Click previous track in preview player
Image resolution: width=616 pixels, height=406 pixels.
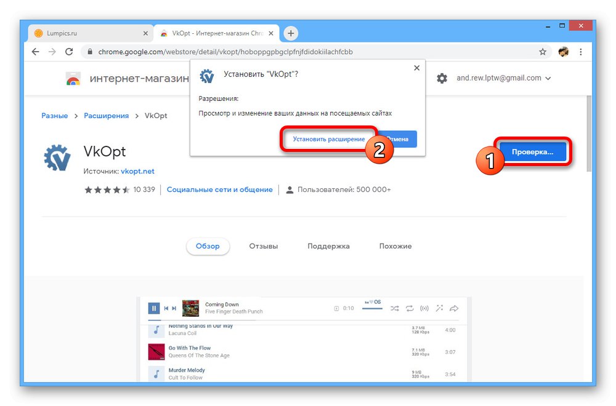[x=166, y=308]
